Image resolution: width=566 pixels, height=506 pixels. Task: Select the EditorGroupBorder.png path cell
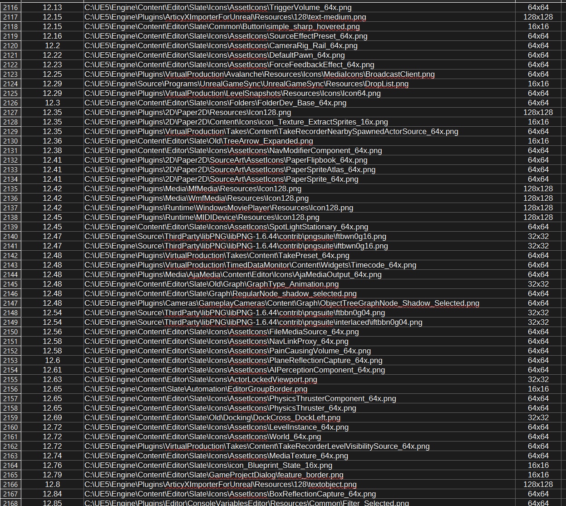[x=196, y=389]
